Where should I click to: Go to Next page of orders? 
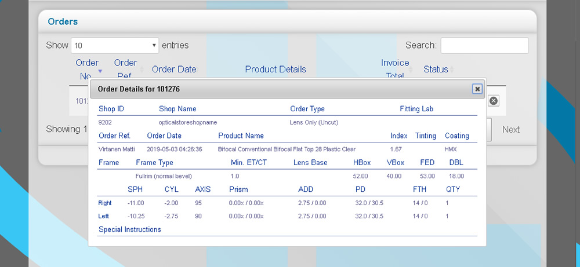510,130
